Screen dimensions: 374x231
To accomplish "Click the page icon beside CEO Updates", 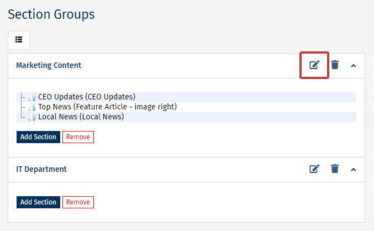I will 32,98.
